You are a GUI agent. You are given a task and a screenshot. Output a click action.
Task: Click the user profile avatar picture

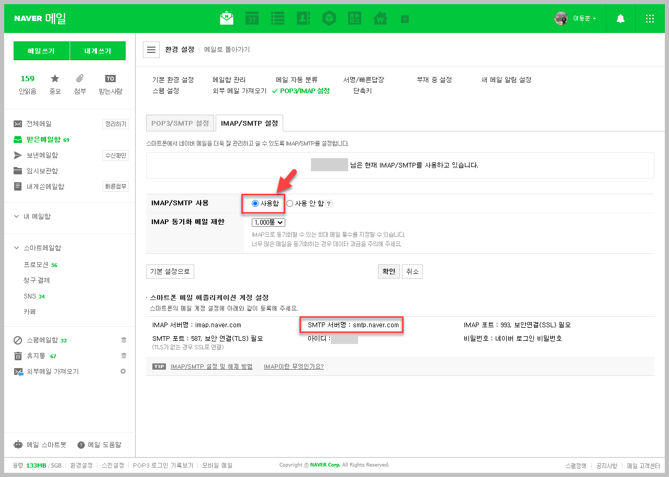coord(561,18)
